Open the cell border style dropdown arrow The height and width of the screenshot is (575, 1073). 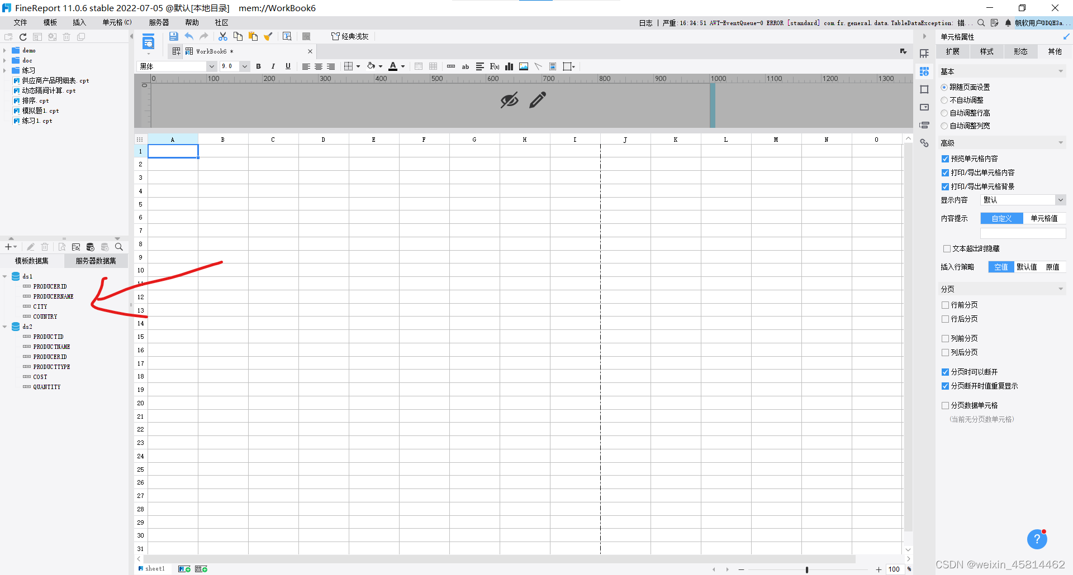pyautogui.click(x=358, y=66)
